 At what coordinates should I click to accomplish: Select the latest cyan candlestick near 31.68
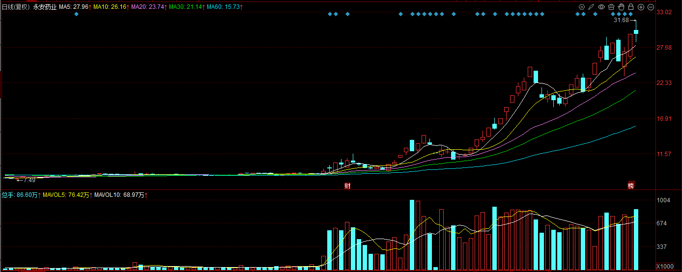click(636, 32)
